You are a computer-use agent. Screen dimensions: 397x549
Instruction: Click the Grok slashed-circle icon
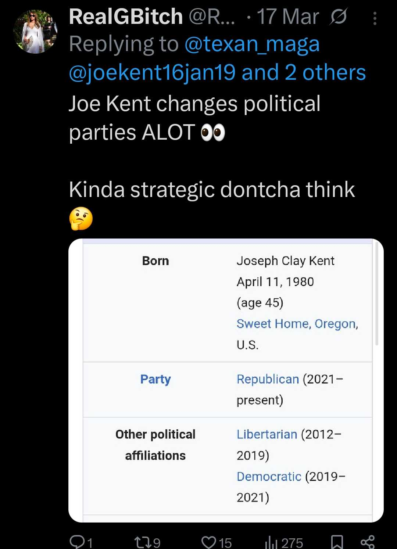[x=338, y=17]
